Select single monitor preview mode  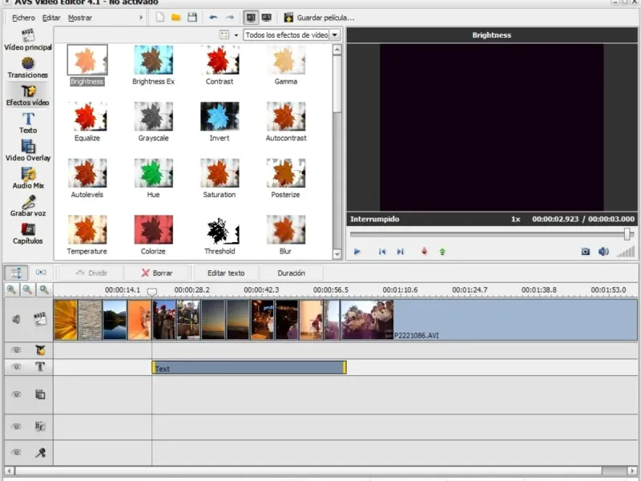click(251, 18)
